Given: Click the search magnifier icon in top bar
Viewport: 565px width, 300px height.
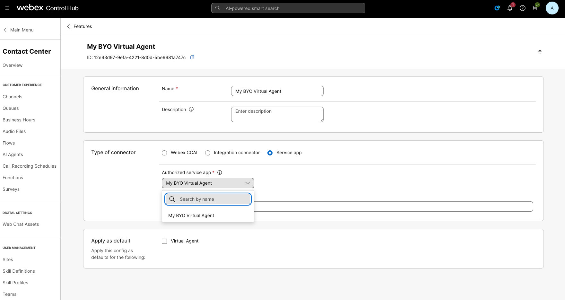Looking at the screenshot, I should 218,8.
